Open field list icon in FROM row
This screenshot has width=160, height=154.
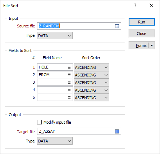pyautogui.click(x=69, y=75)
